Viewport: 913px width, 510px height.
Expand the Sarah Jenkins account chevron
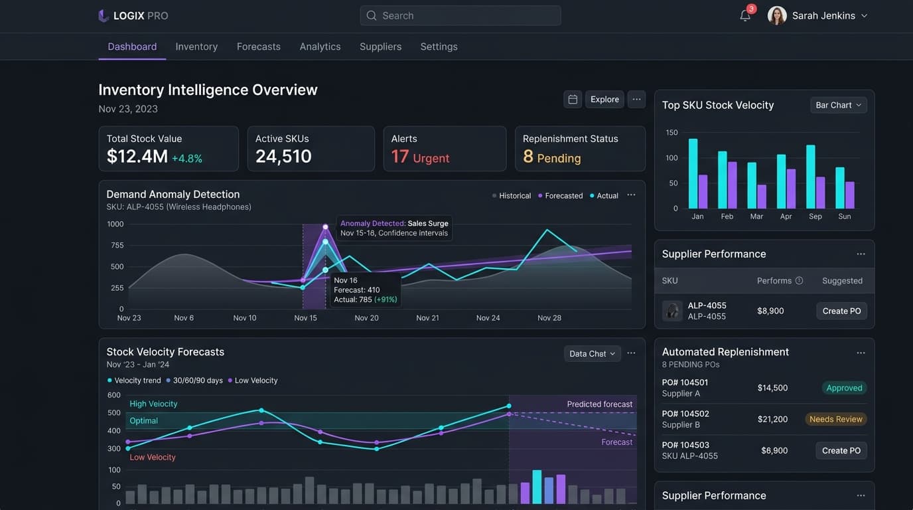tap(864, 16)
